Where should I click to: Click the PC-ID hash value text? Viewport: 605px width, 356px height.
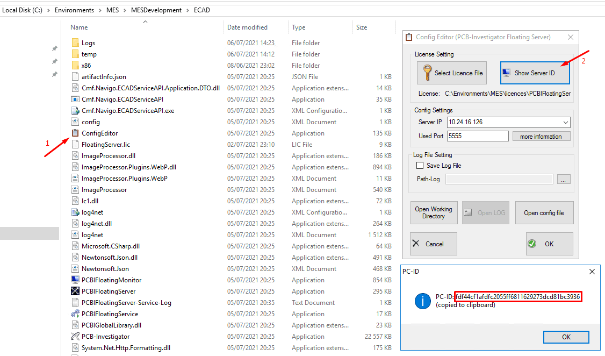[517, 296]
